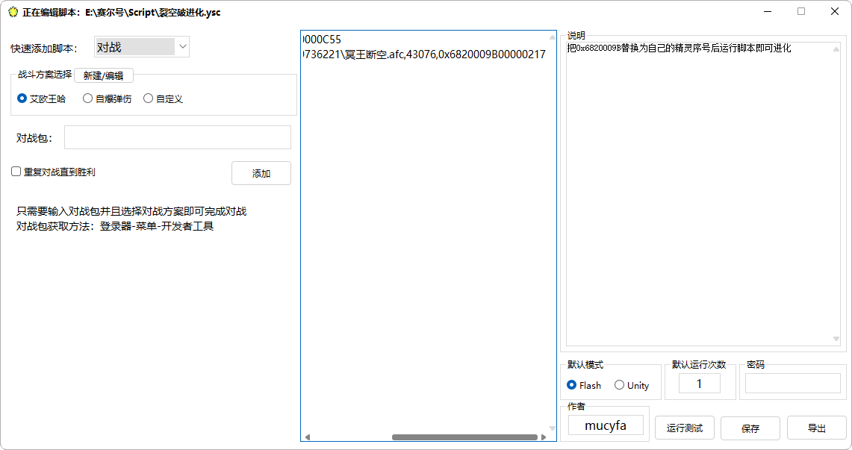Click into the 对战包 input field
The width and height of the screenshot is (852, 450).
[x=178, y=137]
